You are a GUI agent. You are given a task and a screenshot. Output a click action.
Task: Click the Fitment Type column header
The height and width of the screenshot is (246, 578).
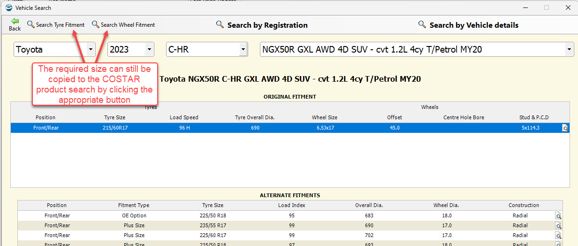pos(134,205)
